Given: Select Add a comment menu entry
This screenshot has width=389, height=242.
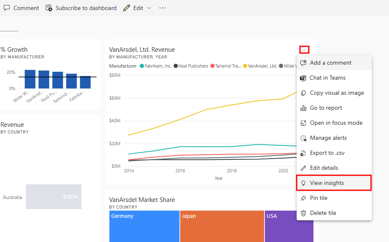Looking at the screenshot, I should [334, 63].
